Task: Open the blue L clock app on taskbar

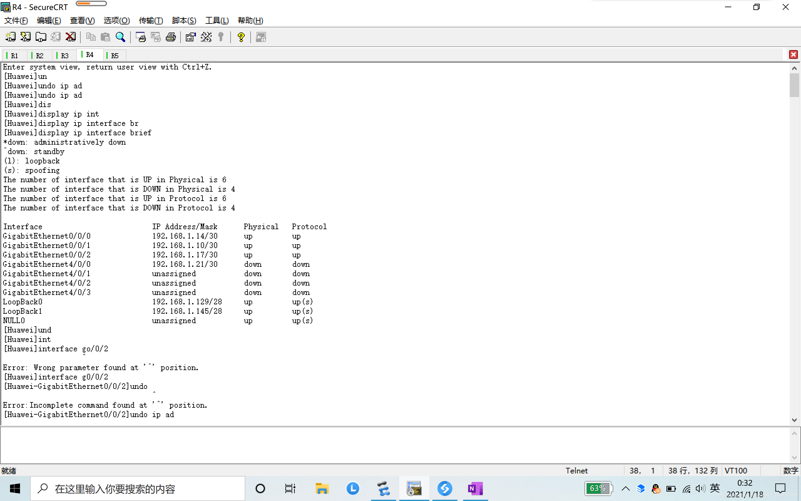Action: pos(353,488)
